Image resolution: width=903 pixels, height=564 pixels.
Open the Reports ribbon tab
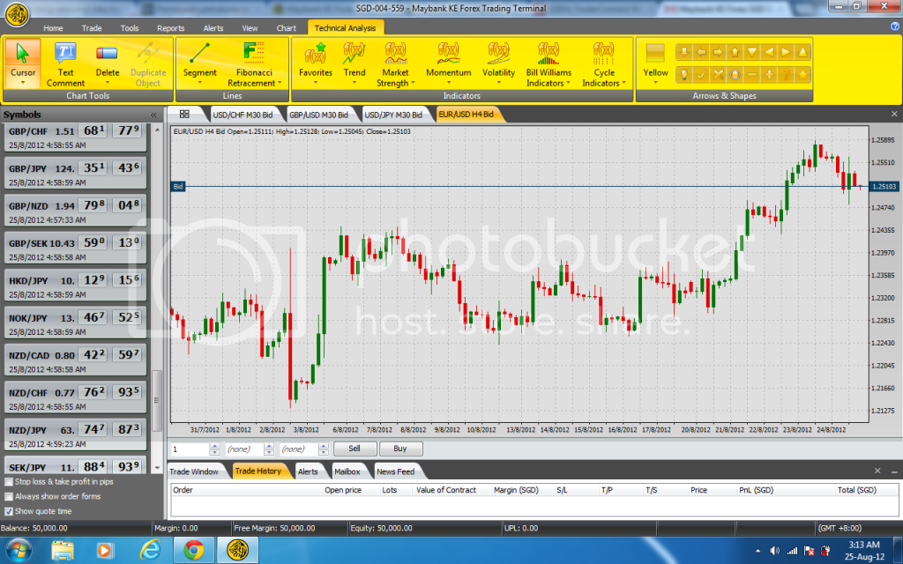[x=171, y=27]
